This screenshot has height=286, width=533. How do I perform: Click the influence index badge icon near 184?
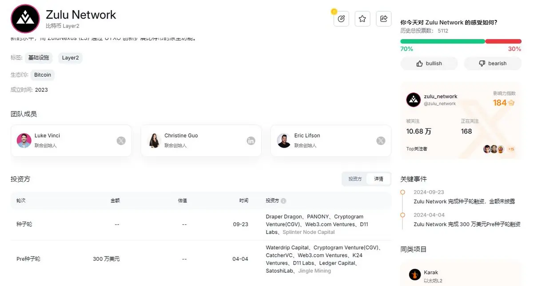pyautogui.click(x=511, y=103)
